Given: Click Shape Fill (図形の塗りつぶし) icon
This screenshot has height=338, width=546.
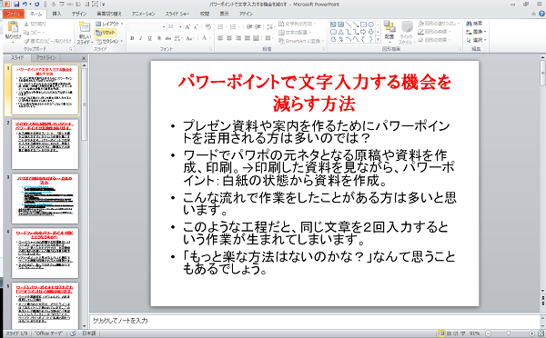Looking at the screenshot, I should point(422,24).
